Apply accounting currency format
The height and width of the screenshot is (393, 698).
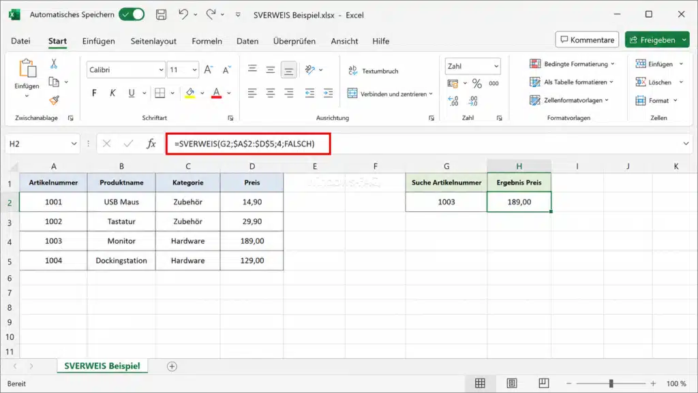tap(453, 83)
